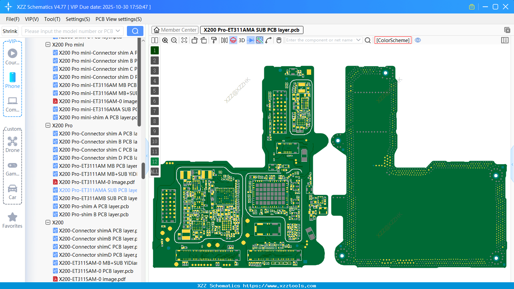Select the Zoom In tool
This screenshot has width=514, height=289.
165,40
